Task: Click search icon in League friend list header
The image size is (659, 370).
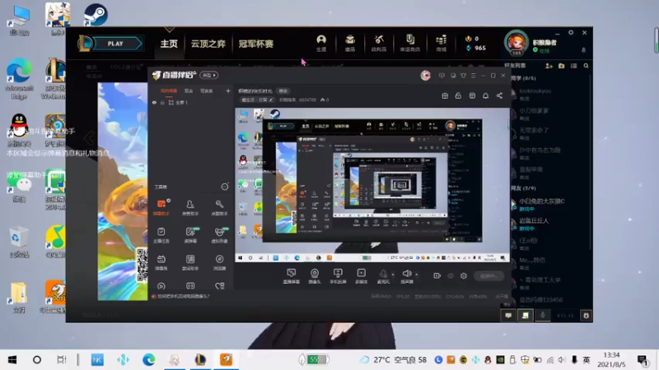Action: tap(586, 66)
